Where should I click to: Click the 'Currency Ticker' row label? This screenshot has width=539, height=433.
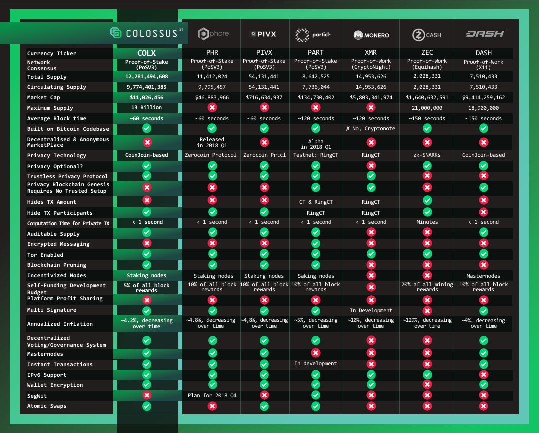pyautogui.click(x=52, y=53)
